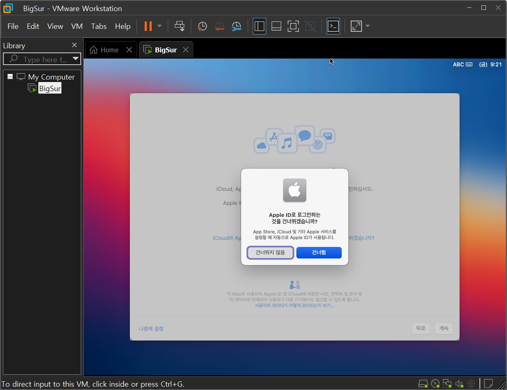Close the Home tab
Image resolution: width=507 pixels, height=390 pixels.
129,50
